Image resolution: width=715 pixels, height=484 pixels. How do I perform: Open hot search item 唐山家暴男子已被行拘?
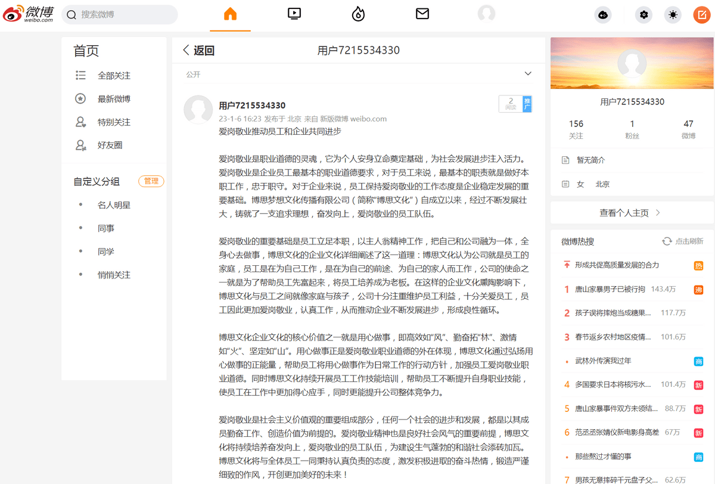point(610,289)
